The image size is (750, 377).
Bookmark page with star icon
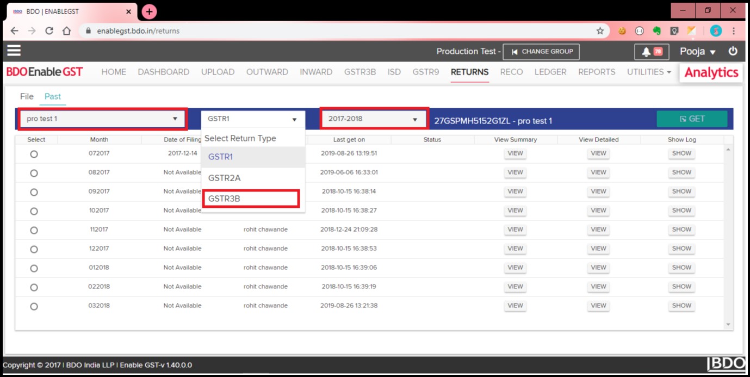600,31
